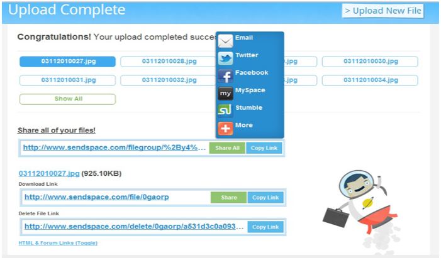
Task: Click the Upload New File button
Action: (x=382, y=11)
